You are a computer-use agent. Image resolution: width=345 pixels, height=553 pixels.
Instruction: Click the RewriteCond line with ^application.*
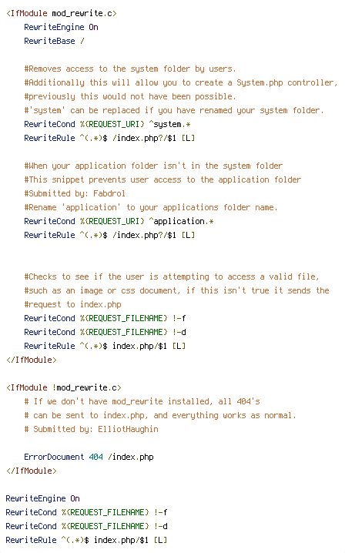coord(119,221)
